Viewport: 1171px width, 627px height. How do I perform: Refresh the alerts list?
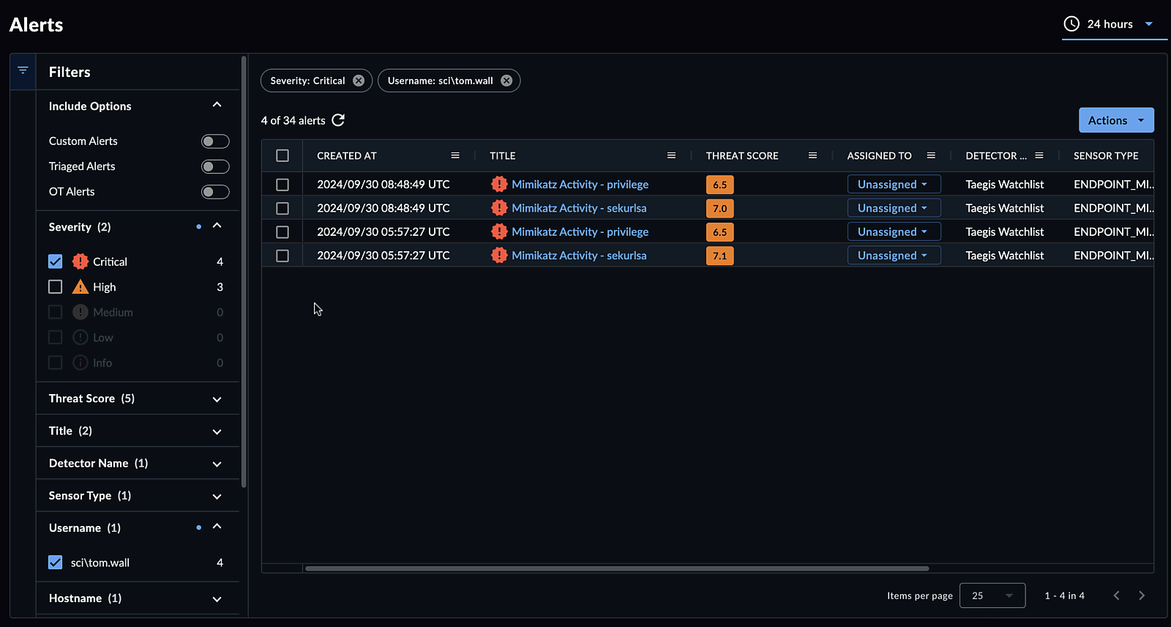point(338,120)
